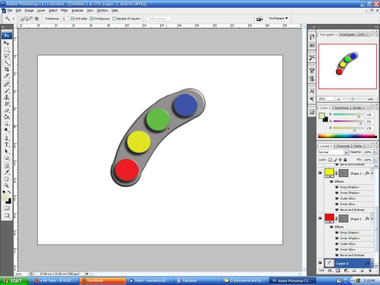
Task: Click the create new layer icon
Action: [362, 271]
